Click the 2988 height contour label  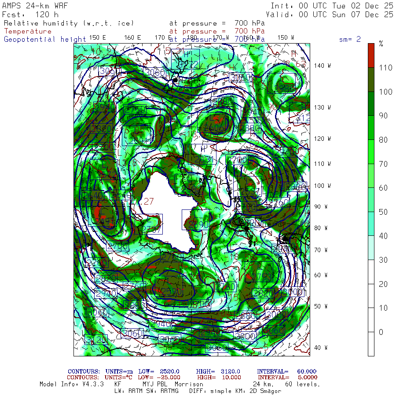click(284, 88)
